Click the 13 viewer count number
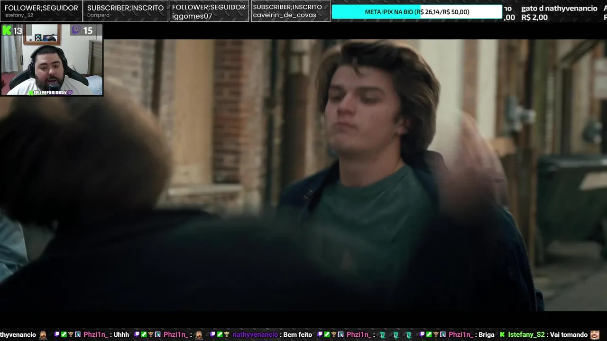This screenshot has width=607, height=341. click(x=18, y=31)
